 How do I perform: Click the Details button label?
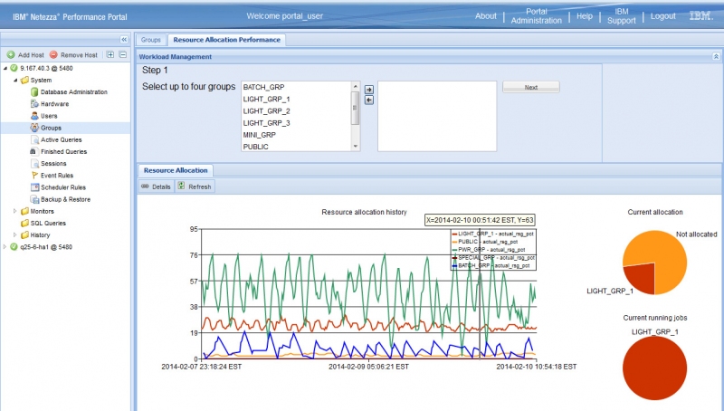(x=161, y=186)
